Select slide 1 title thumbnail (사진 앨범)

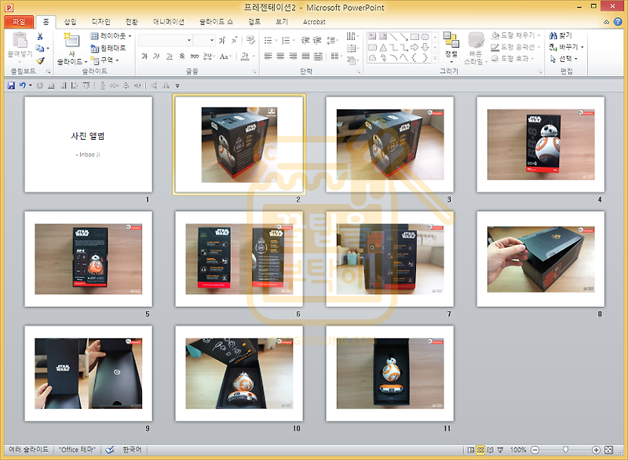point(88,144)
